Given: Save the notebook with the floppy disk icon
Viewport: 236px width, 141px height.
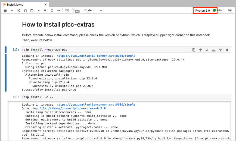Looking at the screenshot, I should click(x=5, y=11).
